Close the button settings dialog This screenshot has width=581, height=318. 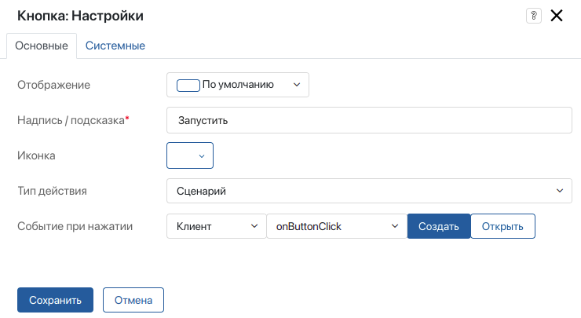tap(557, 16)
